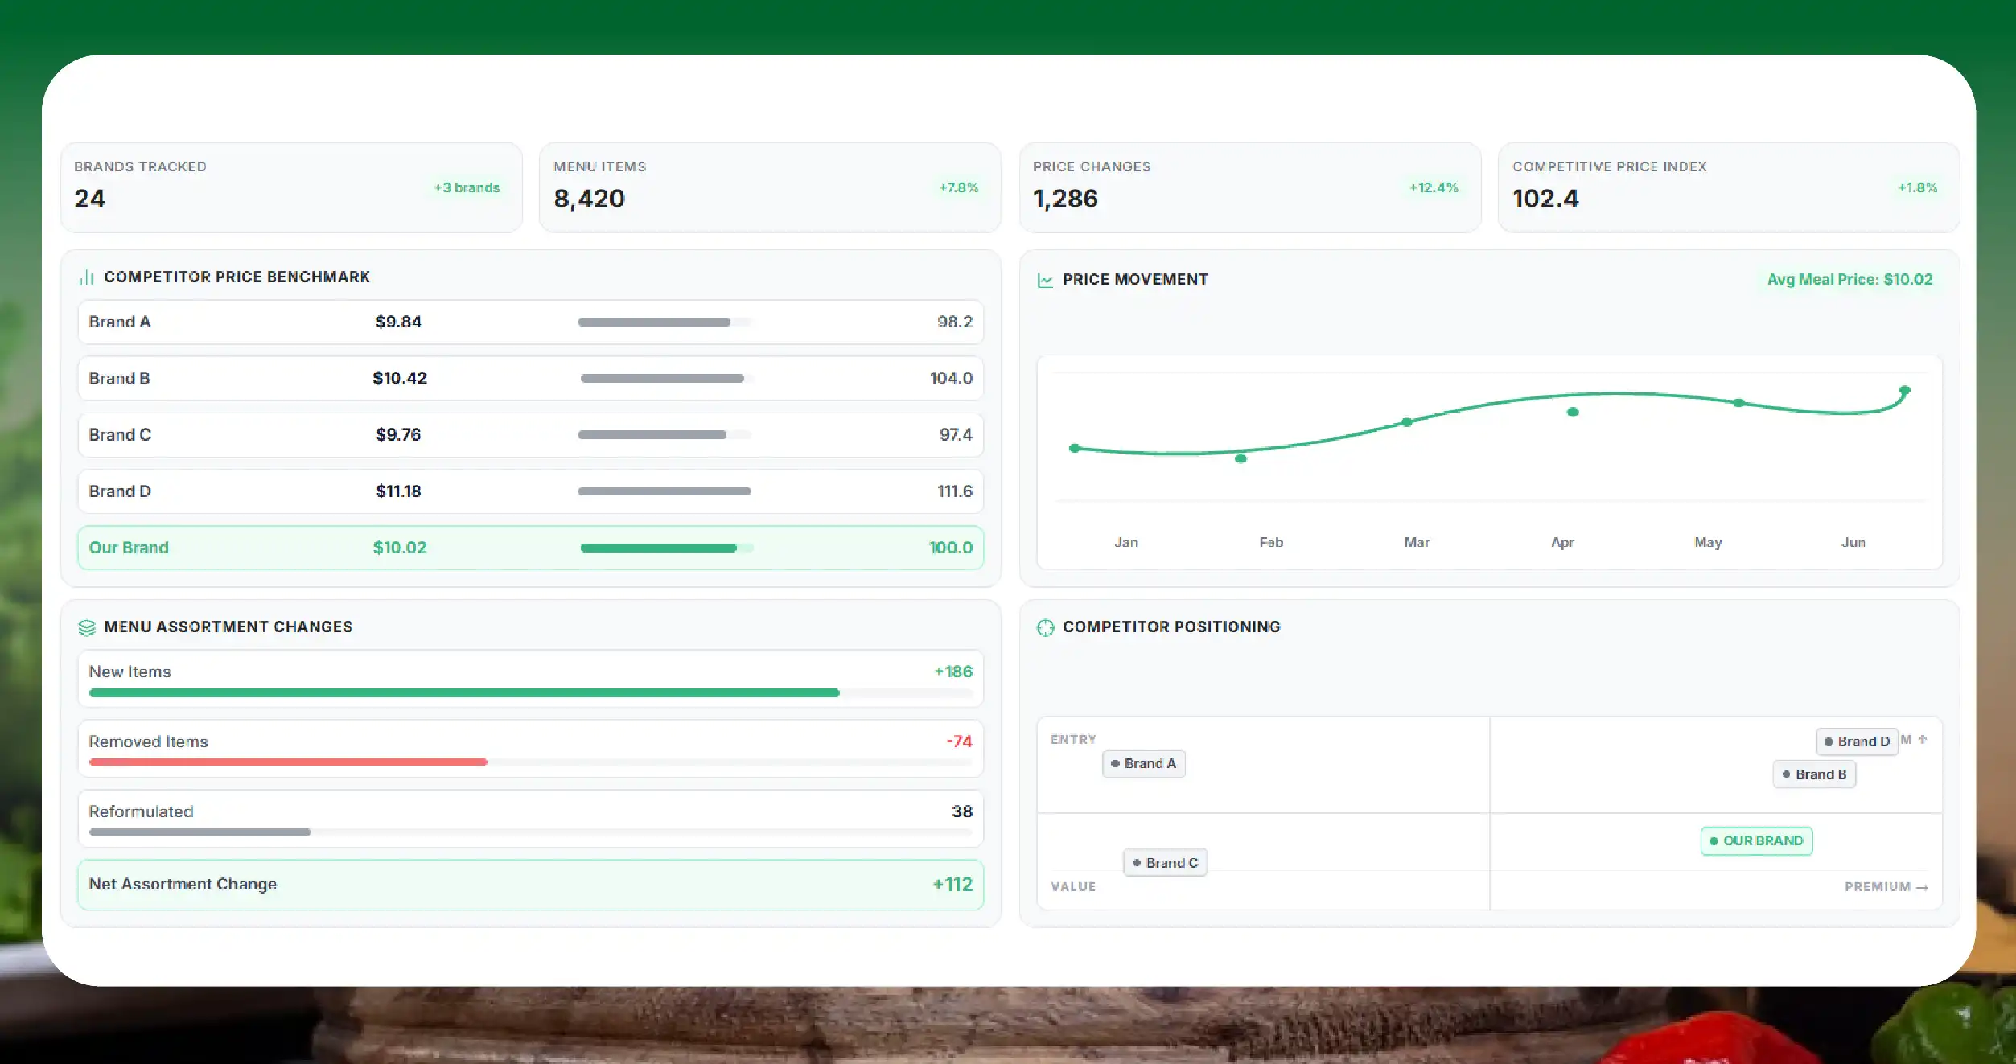Click the May data point on chart

pyautogui.click(x=1738, y=402)
